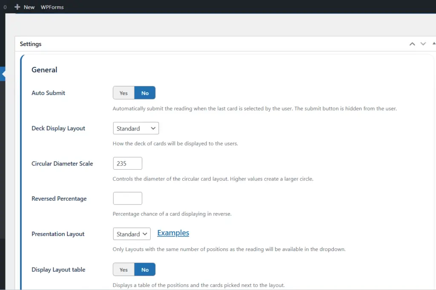Open the WPForms admin bar menu
The image size is (436, 290).
point(52,7)
